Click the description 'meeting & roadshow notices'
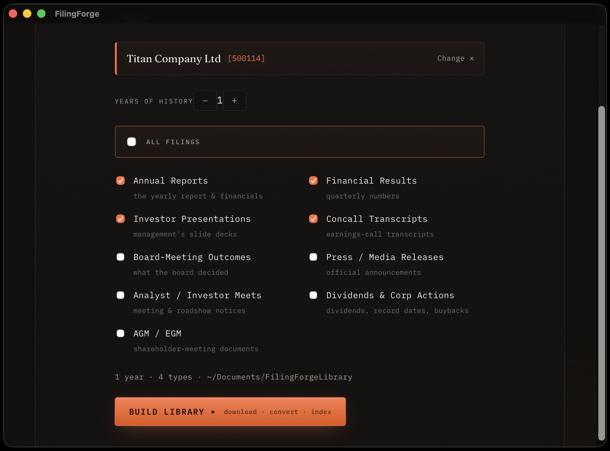The height and width of the screenshot is (451, 610). click(189, 311)
